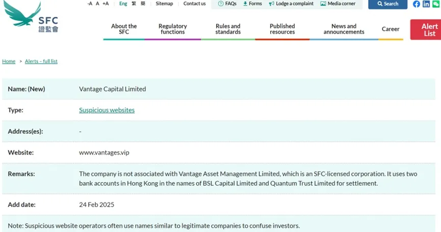Open the Career menu

tap(391, 29)
